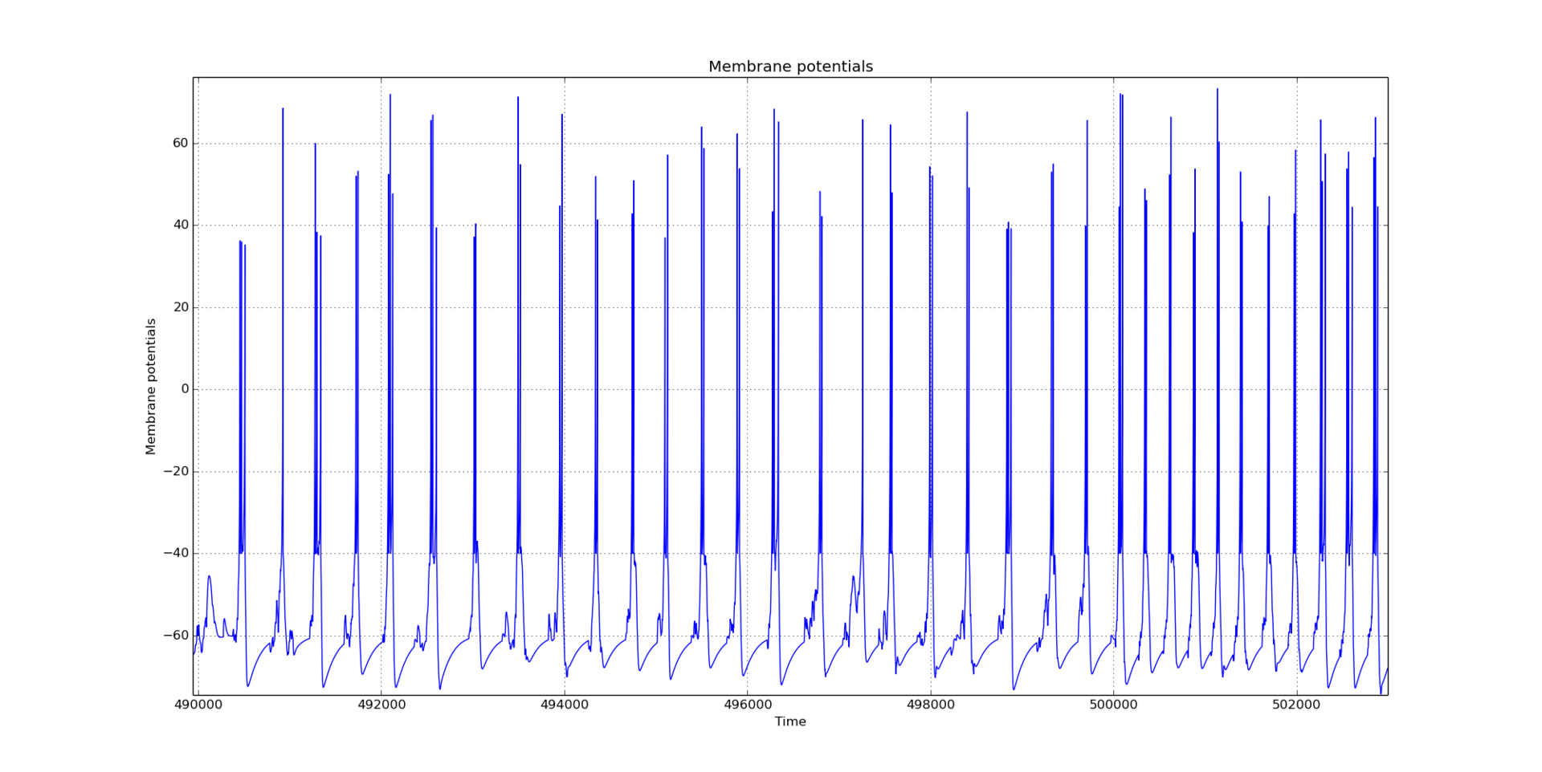Click x-axis tick label 498000
Viewport: 1542px width, 772px height.
[x=931, y=705]
